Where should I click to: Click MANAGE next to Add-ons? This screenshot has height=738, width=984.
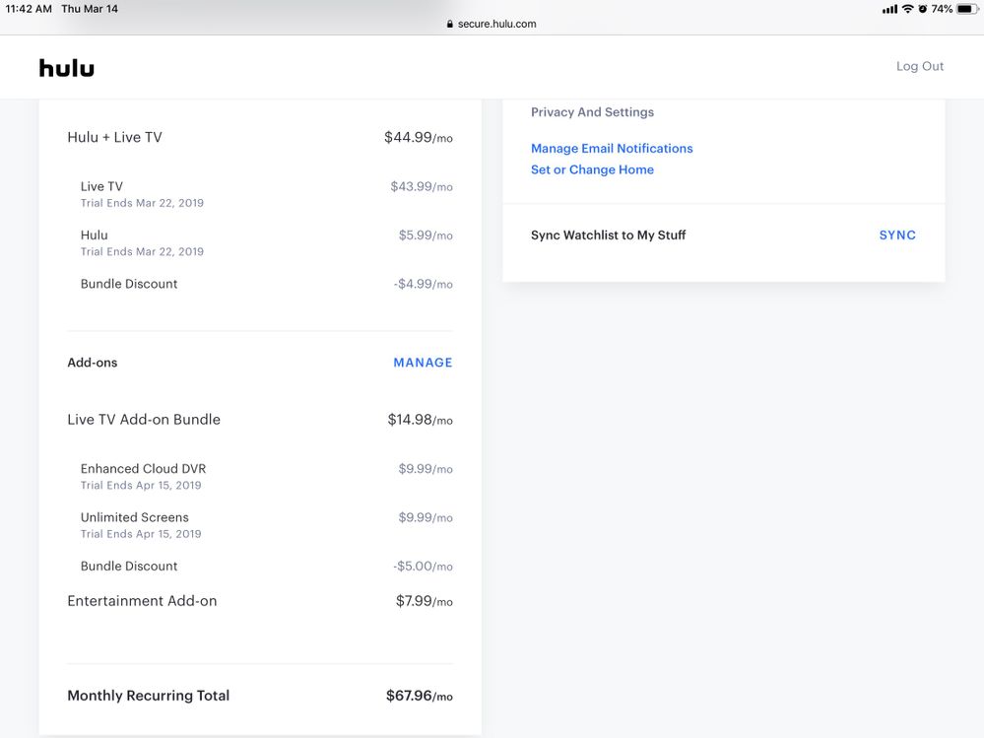(x=423, y=362)
